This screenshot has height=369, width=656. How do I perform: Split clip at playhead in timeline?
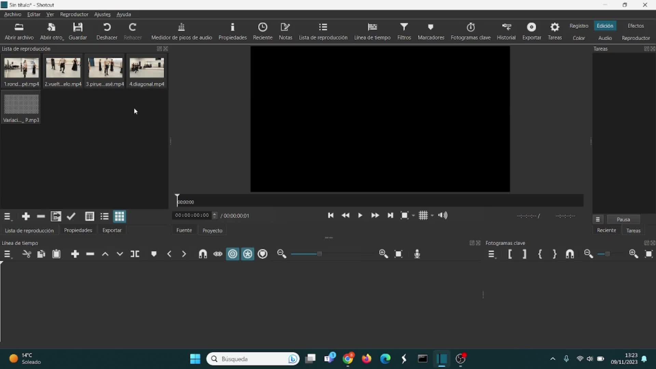click(x=135, y=254)
